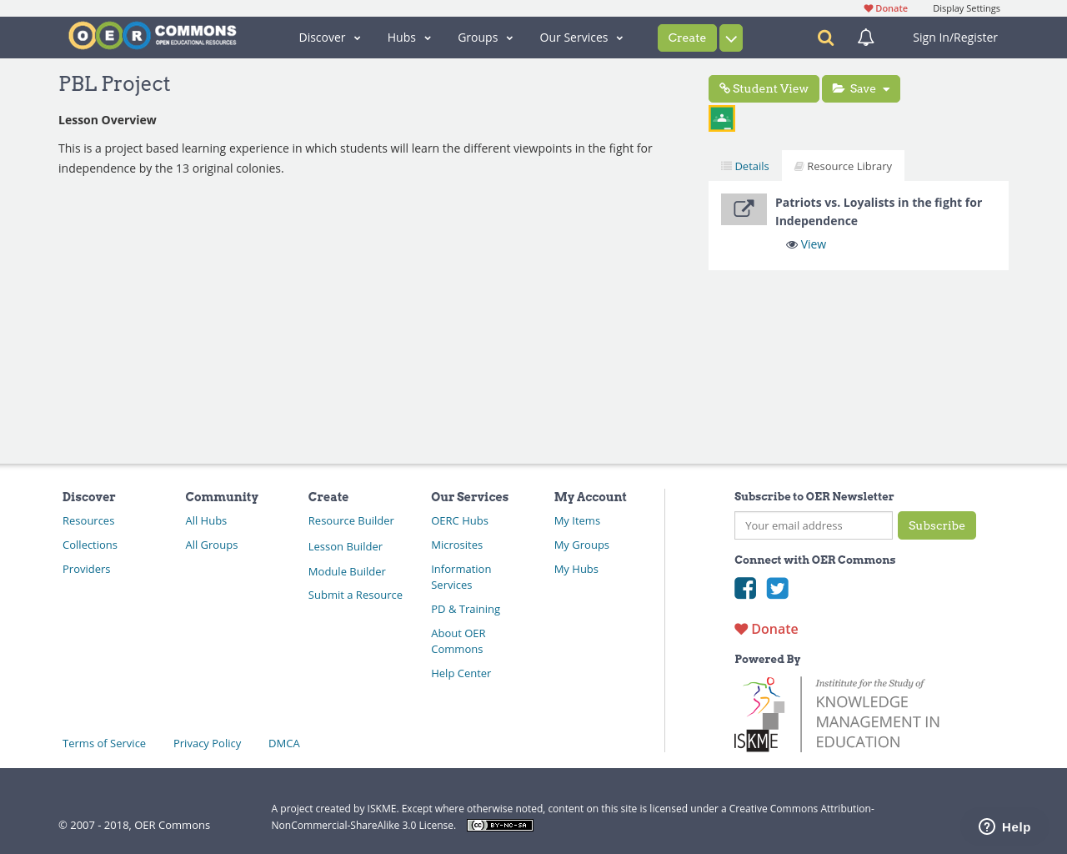Click the external link icon for Patriots vs. Loyalists
This screenshot has height=854, width=1067.
click(x=744, y=208)
